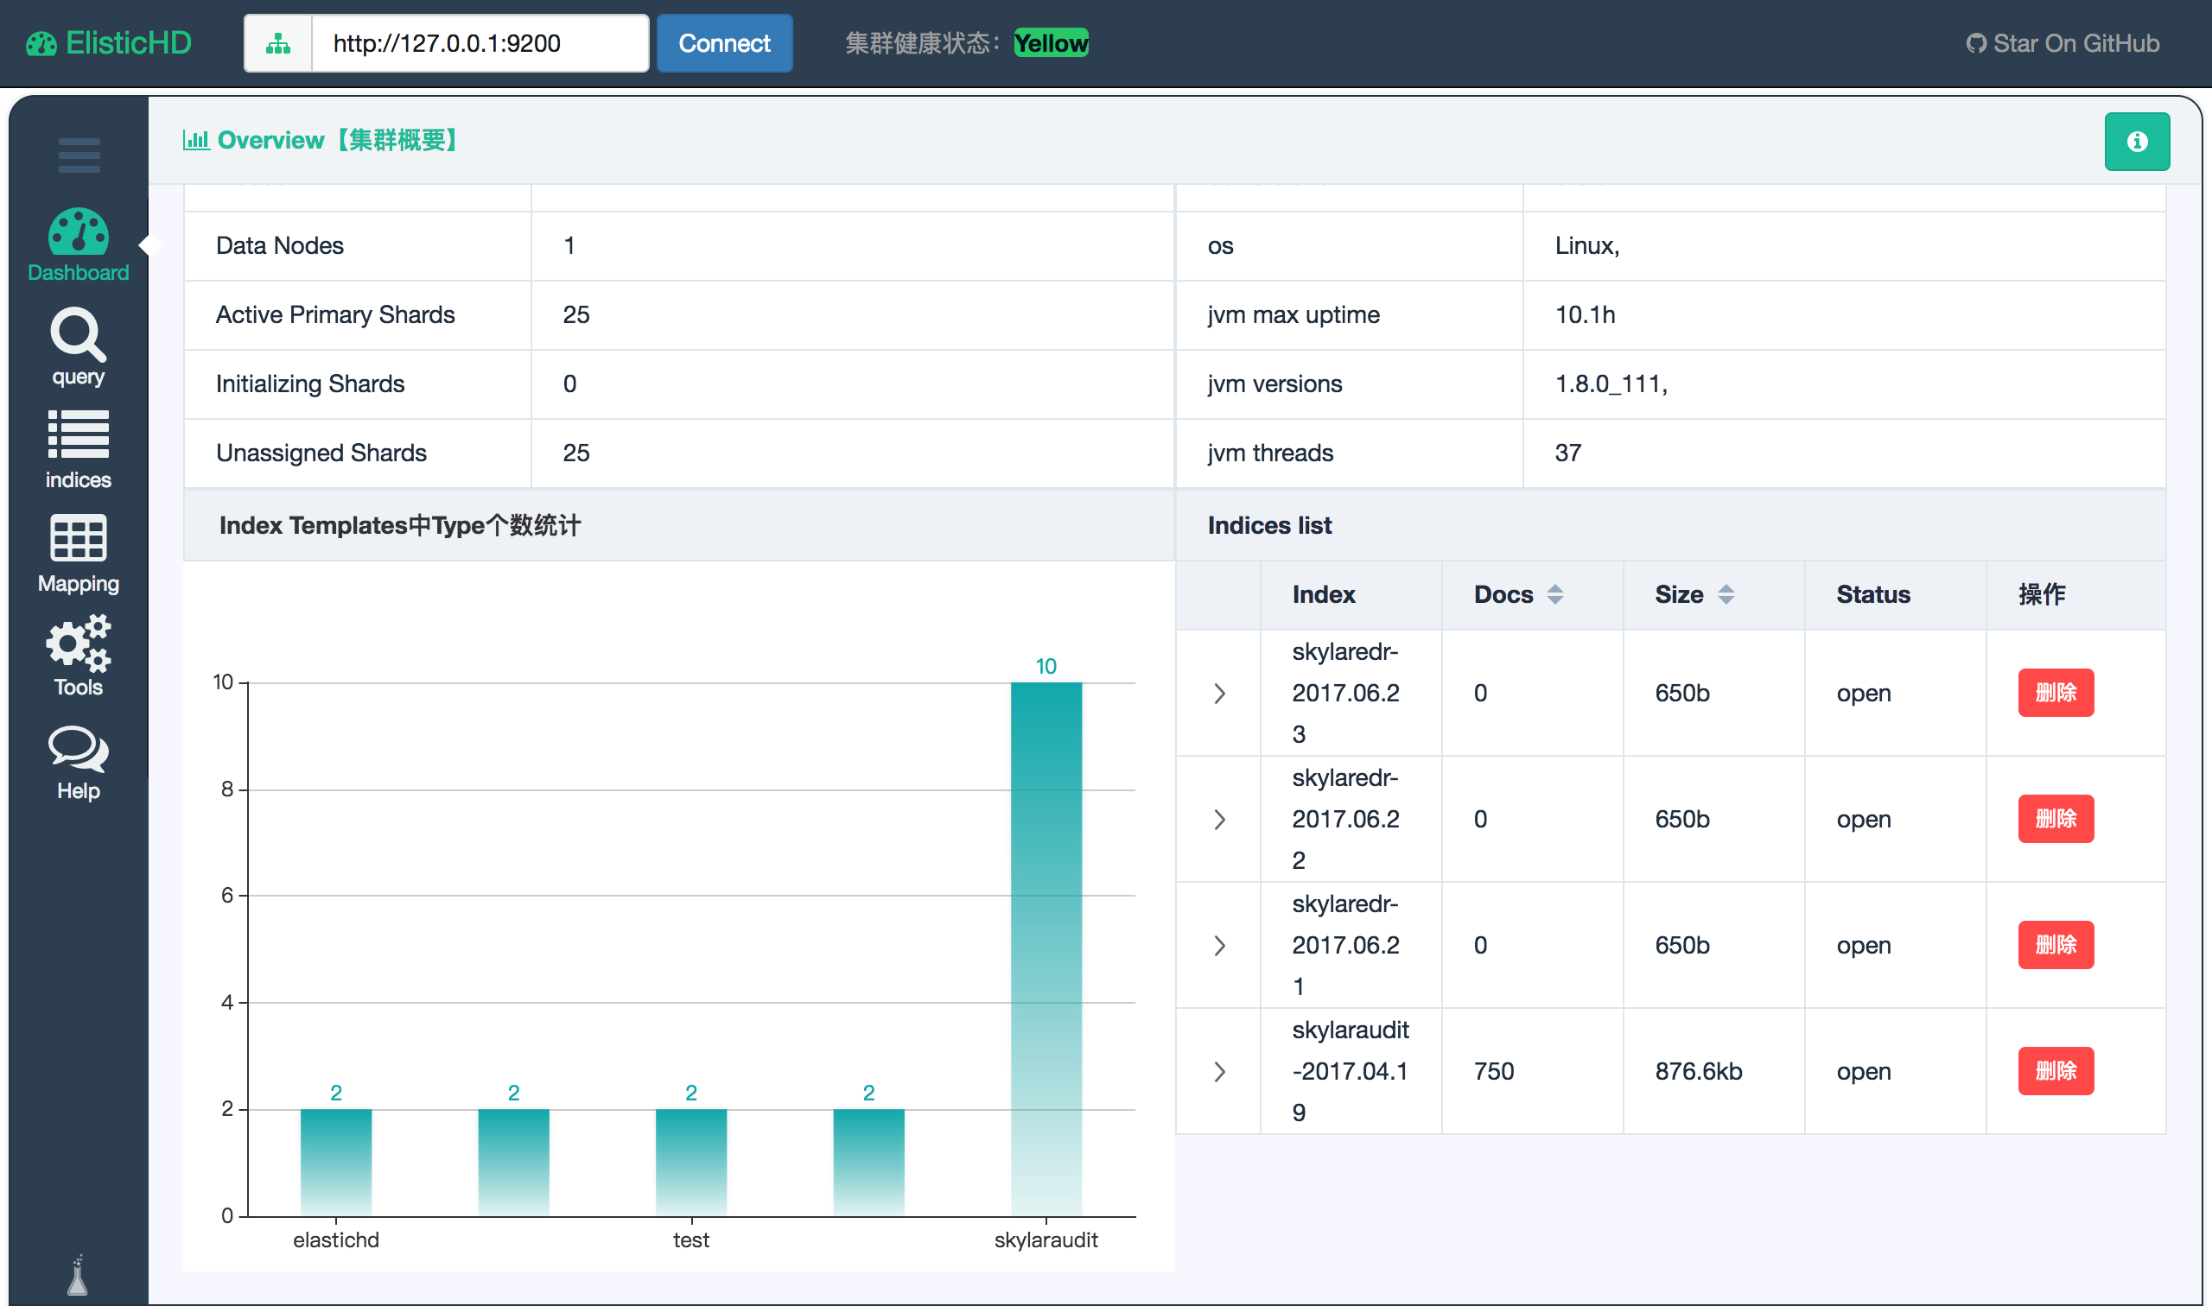Viewport: 2212px width, 1306px height.
Task: Click the jvm max uptime value 10.1h
Action: pyautogui.click(x=1585, y=314)
